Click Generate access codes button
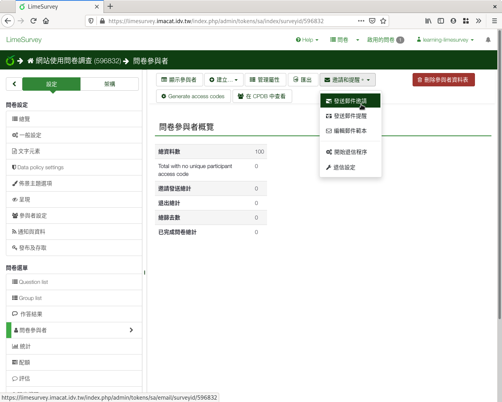 click(x=193, y=96)
